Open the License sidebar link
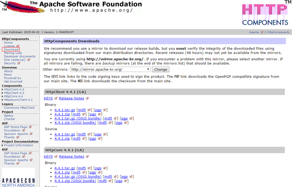Image resolution: width=292 pixels, height=187 pixels. 9,46
